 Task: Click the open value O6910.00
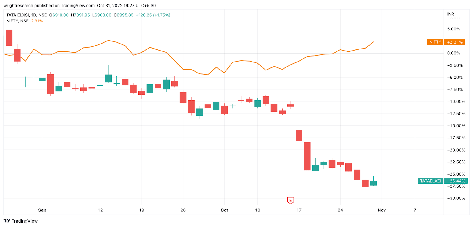(x=59, y=15)
